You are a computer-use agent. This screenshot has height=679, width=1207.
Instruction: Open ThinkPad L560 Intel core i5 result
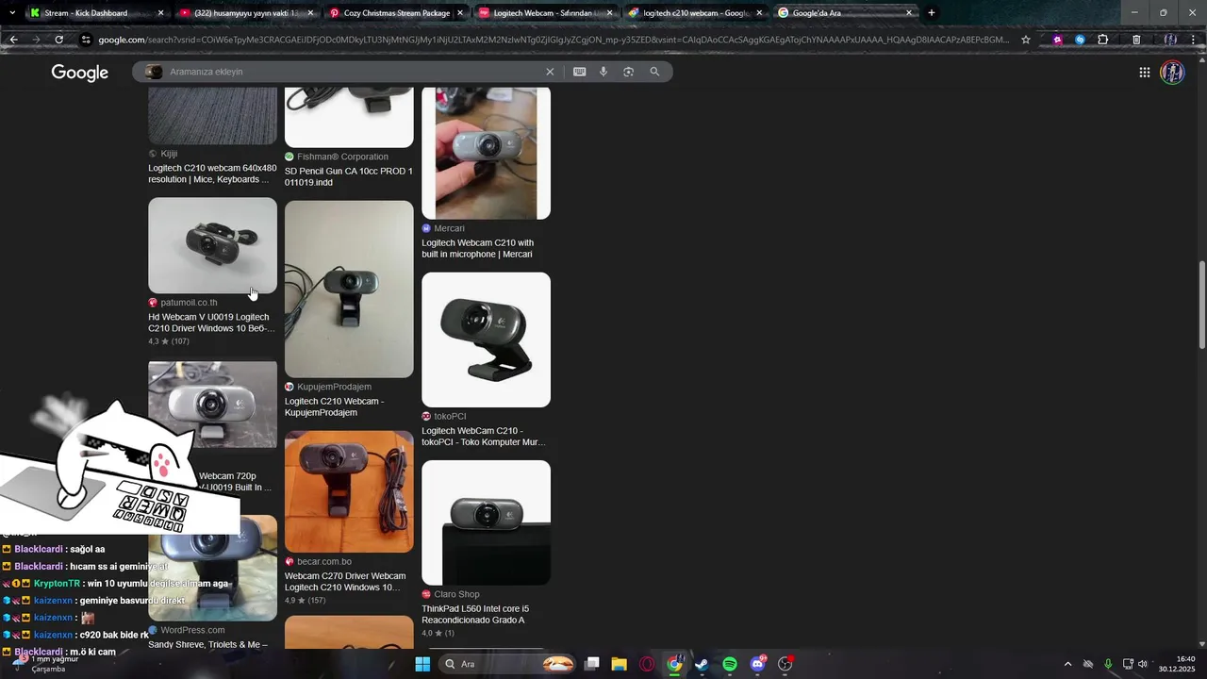point(475,614)
